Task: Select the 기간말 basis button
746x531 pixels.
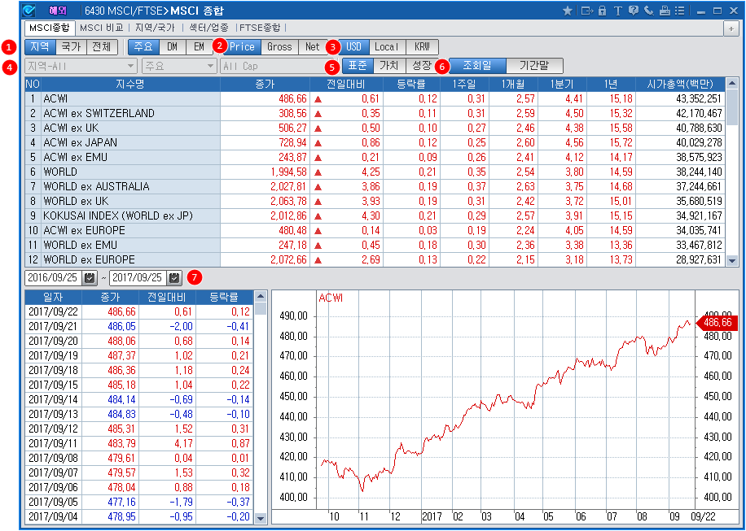Action: [535, 66]
